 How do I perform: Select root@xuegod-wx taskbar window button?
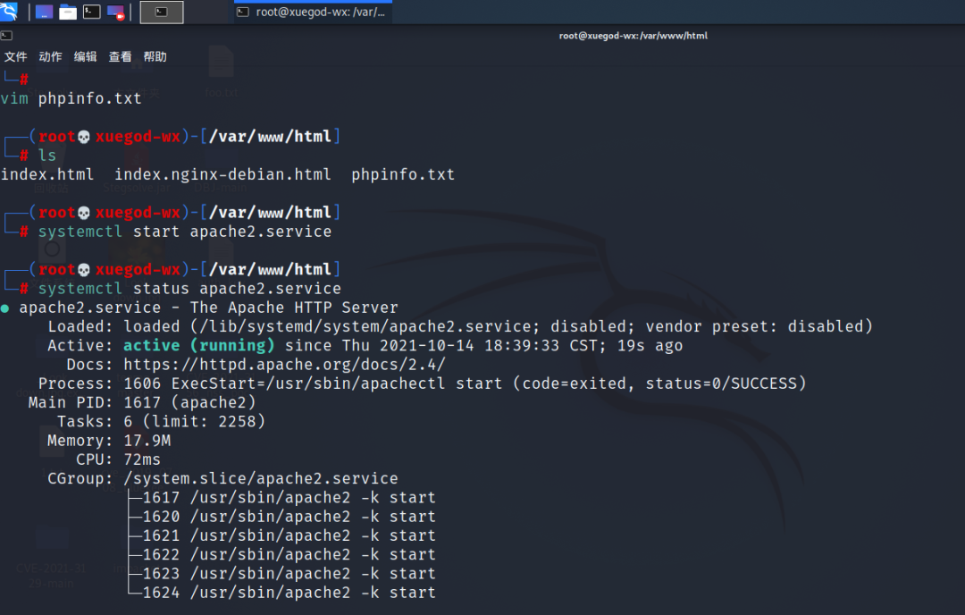(314, 13)
